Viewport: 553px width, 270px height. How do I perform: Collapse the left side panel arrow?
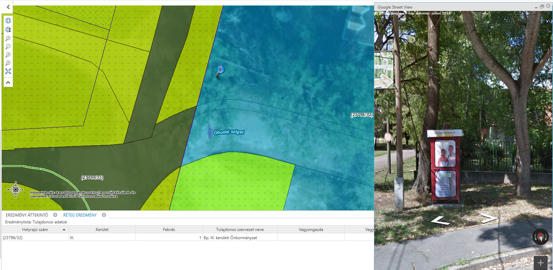click(8, 7)
